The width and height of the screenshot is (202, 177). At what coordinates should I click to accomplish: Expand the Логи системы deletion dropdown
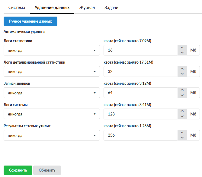[x=52, y=114]
